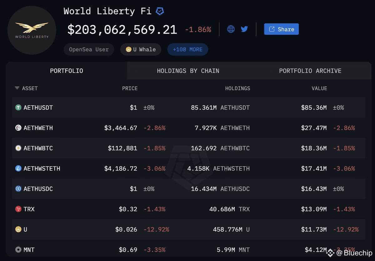Click the U token icon in asset list

18,229
